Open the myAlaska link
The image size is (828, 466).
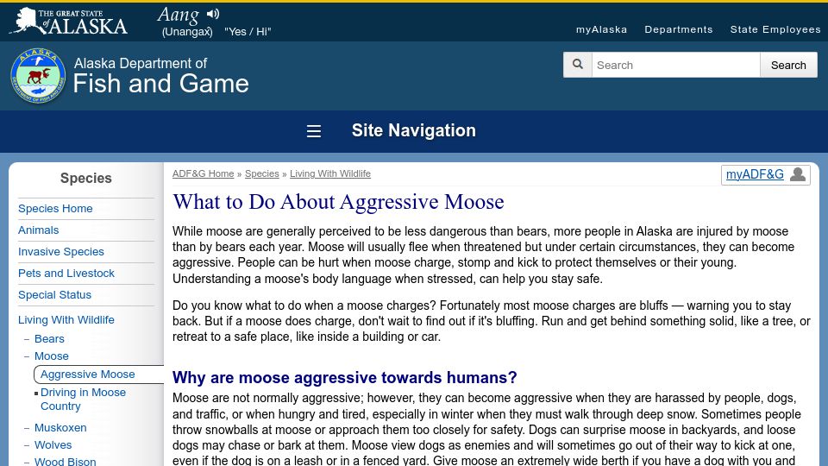[x=601, y=29]
